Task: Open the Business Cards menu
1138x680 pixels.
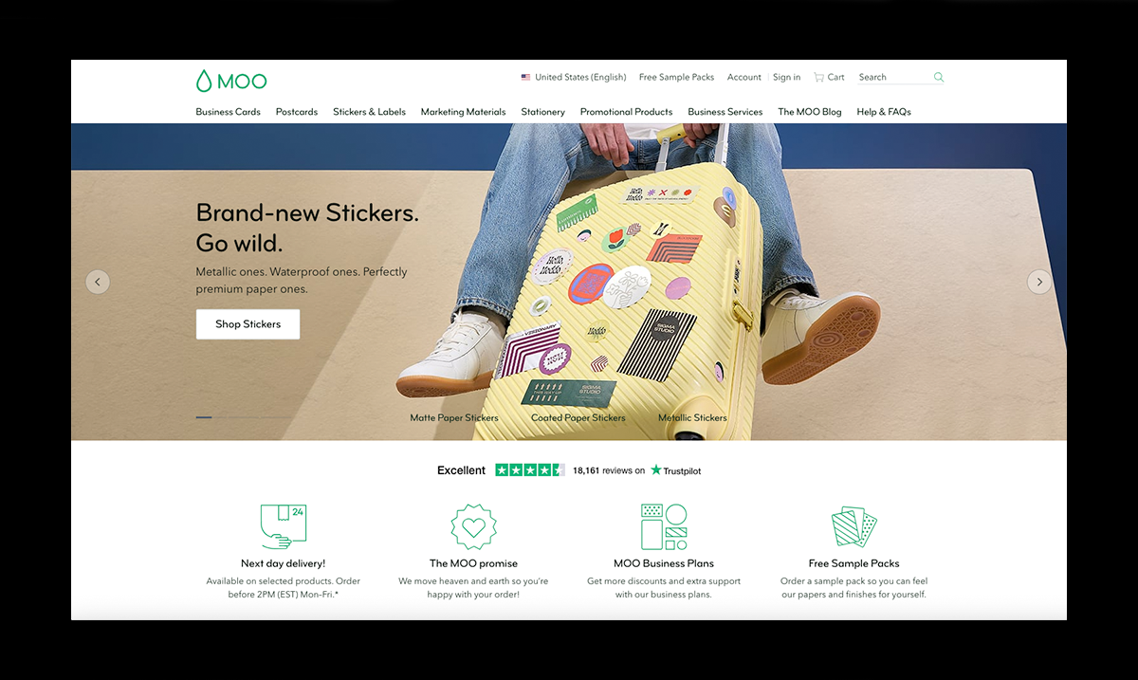Action: pyautogui.click(x=228, y=112)
